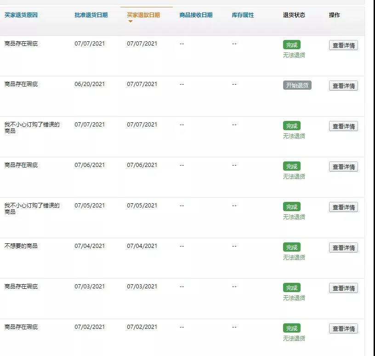This screenshot has height=356, width=375.
Task: Click the 完成 badge on the 07/03/2021 row
Action: point(291,287)
